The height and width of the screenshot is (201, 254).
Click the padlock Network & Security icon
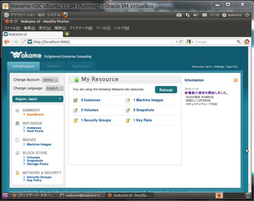(18, 173)
